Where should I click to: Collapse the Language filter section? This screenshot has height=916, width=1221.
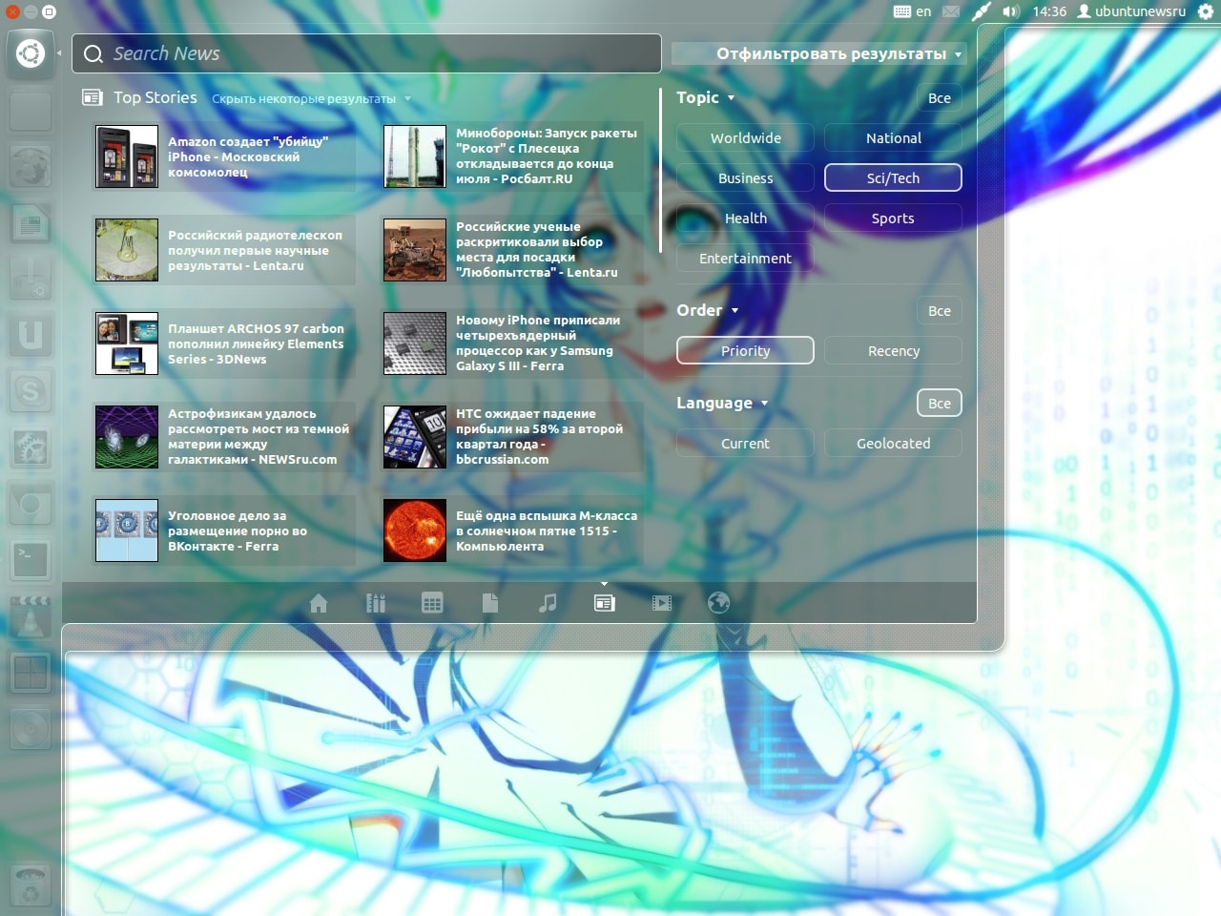[x=722, y=403]
